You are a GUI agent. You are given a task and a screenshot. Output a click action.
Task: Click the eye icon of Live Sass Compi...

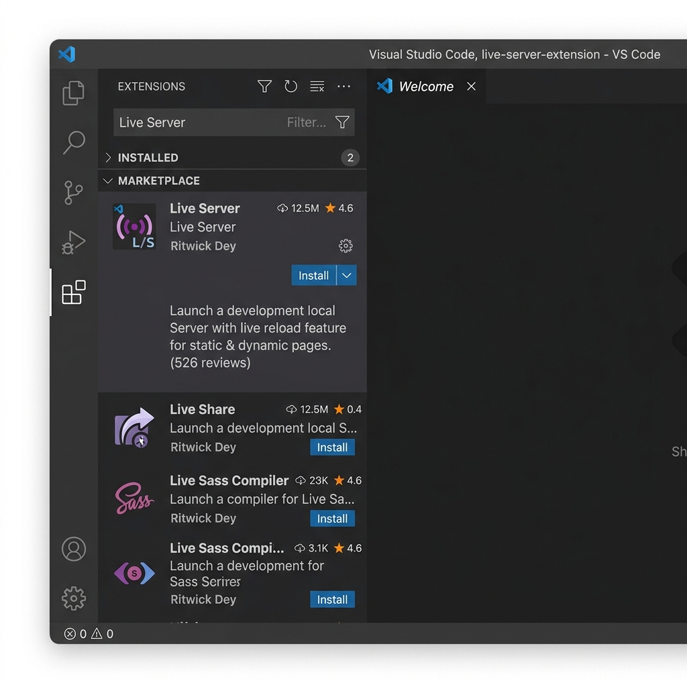134,573
